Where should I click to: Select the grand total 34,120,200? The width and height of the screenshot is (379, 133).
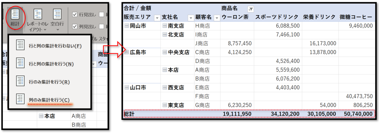286,114
